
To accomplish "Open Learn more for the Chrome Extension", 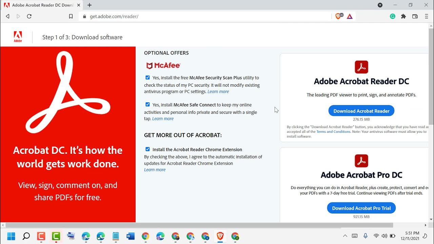I will [x=155, y=170].
